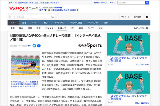The width and height of the screenshot is (160, 106).
Task: Select the 個人 tab
Action: point(46,23)
